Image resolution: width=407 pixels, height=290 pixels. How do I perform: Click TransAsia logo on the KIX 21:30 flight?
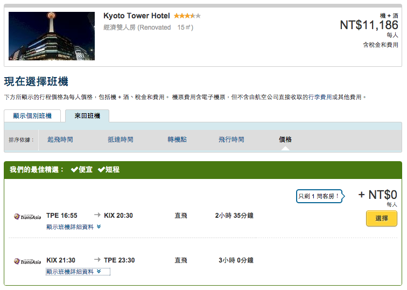(27, 261)
